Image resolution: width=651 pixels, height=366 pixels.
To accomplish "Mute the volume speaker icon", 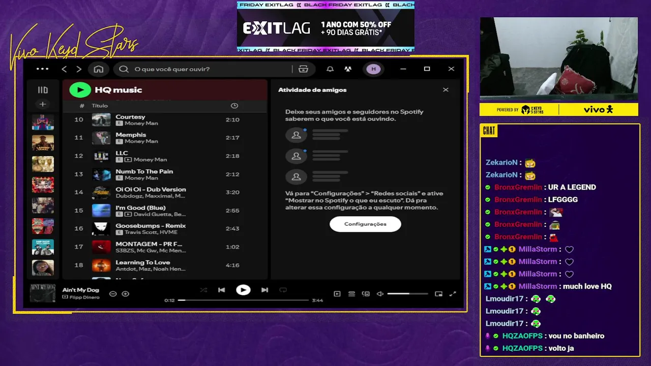I will [x=380, y=294].
